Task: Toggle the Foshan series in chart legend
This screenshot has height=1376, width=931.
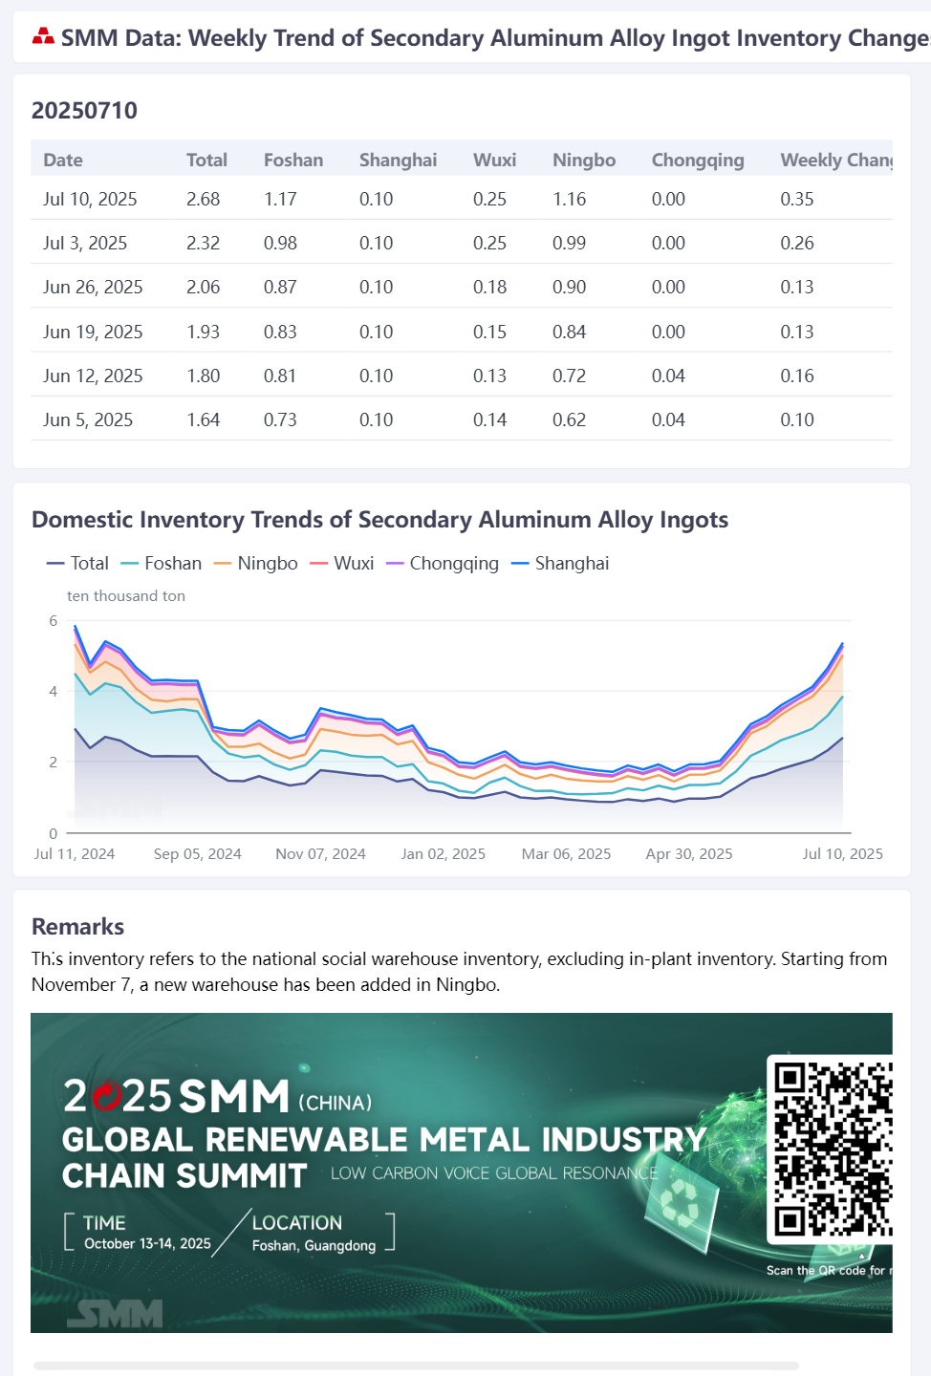Action: [162, 563]
